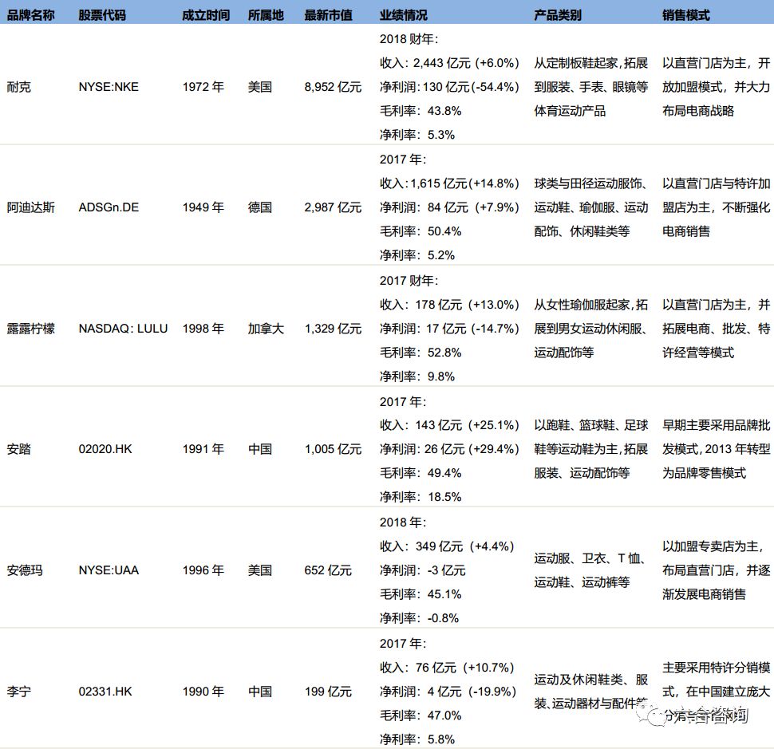Select the market value 199 亿元 for 李宁
774x749 pixels.
click(x=327, y=691)
